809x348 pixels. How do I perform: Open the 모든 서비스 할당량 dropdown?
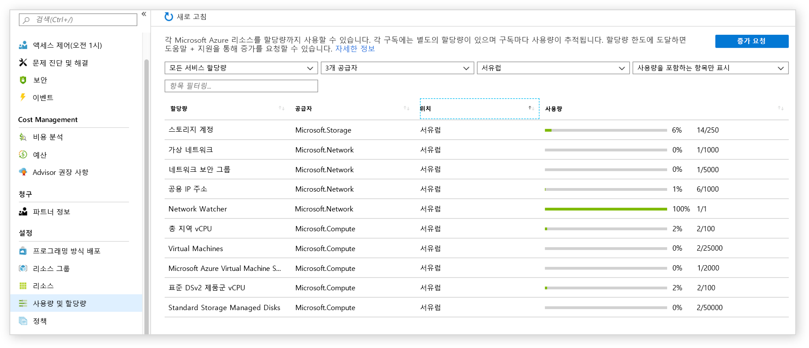pos(241,68)
